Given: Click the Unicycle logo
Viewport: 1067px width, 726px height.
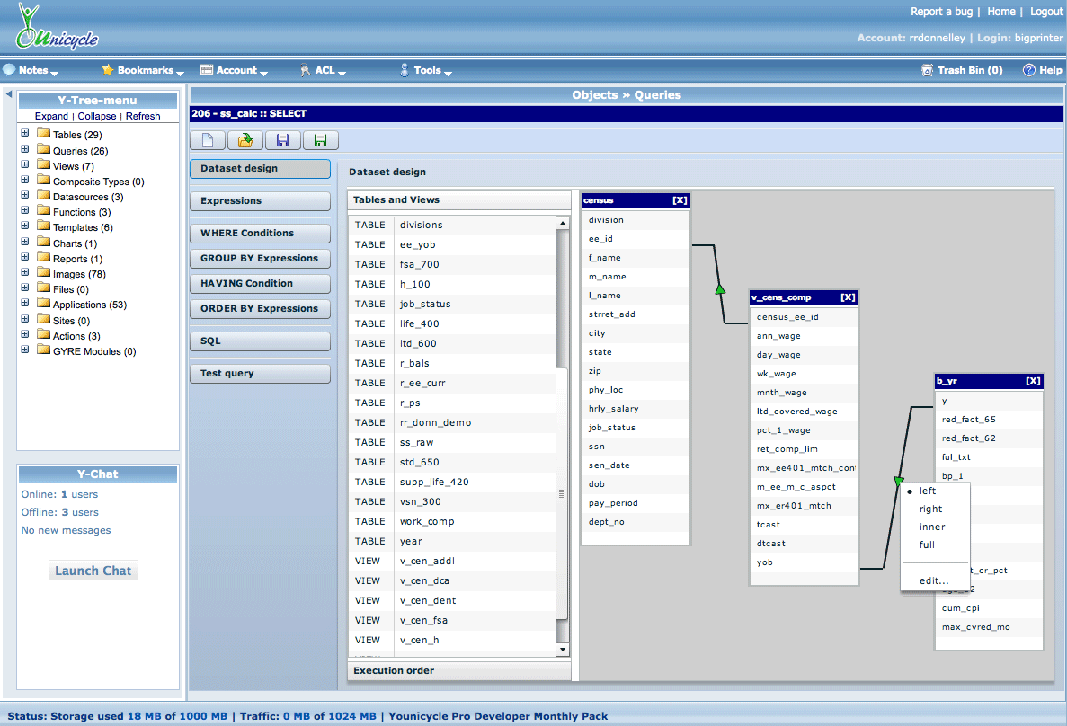Looking at the screenshot, I should pos(56,28).
